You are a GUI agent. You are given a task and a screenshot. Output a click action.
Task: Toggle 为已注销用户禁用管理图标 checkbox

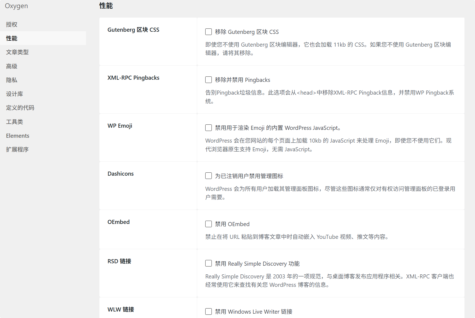coord(209,176)
